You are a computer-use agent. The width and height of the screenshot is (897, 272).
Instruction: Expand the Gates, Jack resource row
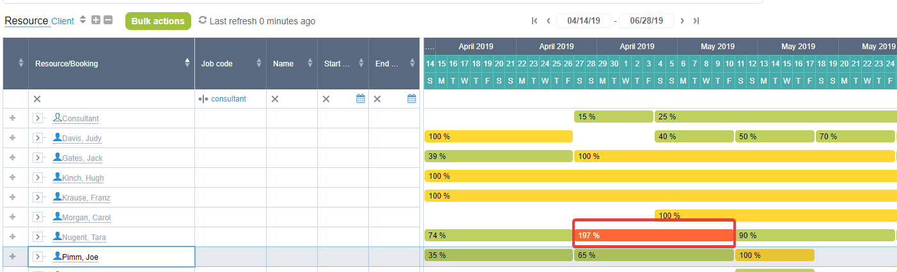[x=37, y=158]
